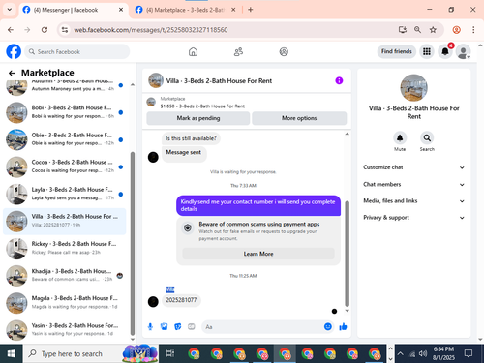Image resolution: width=484 pixels, height=363 pixels.
Task: Switch to the Marketplace 3-Beds tab
Action: [x=184, y=10]
